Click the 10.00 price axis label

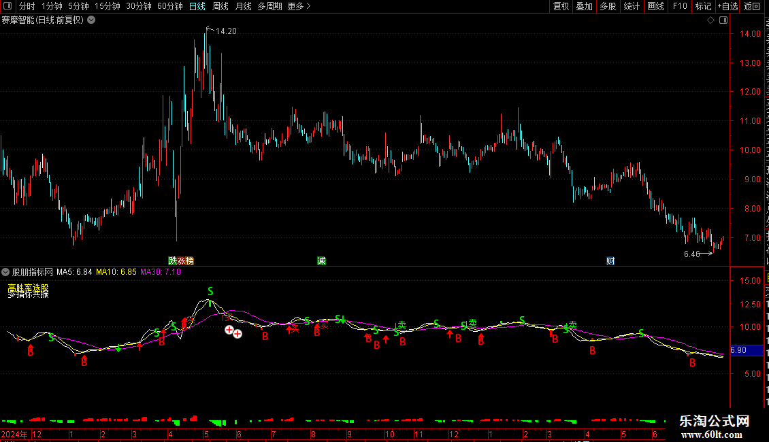[751, 150]
